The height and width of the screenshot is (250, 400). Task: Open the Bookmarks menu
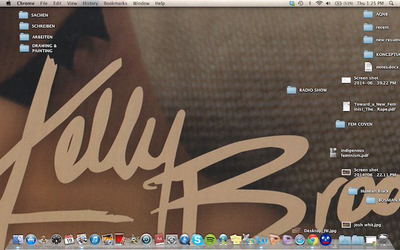coord(115,4)
